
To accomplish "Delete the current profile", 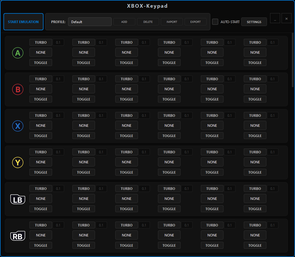I will [148, 22].
